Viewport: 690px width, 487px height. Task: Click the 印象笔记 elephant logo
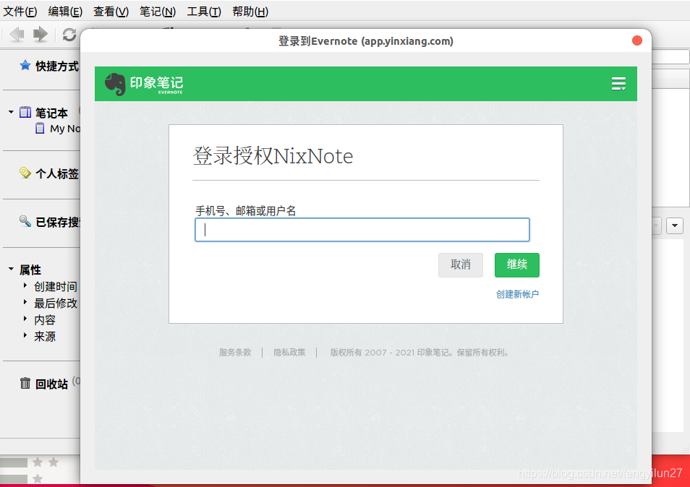(x=114, y=84)
